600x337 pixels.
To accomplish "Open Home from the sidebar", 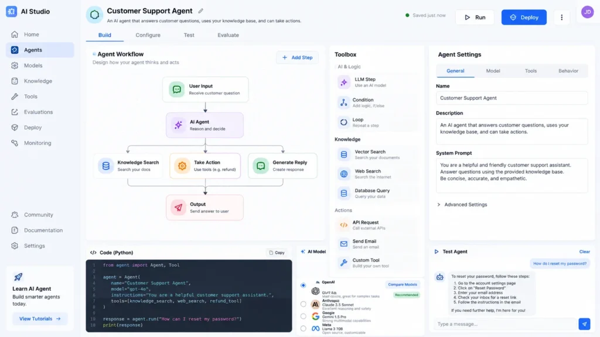I will click(40, 35).
